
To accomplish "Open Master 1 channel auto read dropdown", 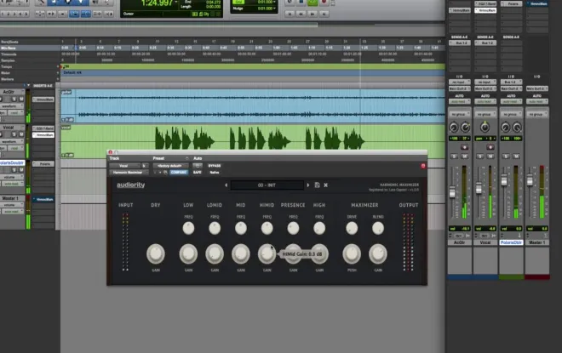I will click(537, 102).
